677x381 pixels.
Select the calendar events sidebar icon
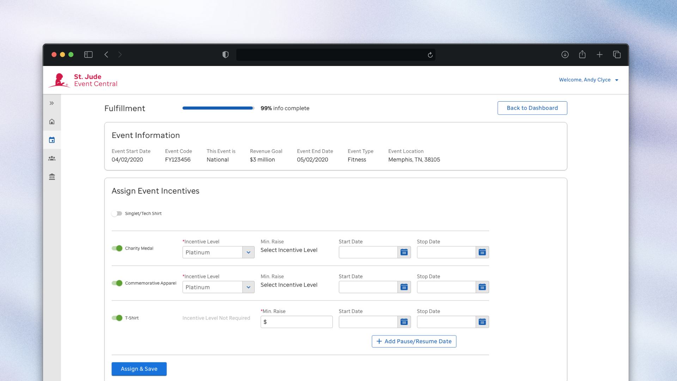tap(52, 140)
